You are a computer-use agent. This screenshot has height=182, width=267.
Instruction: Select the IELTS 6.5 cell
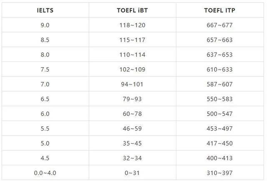44,99
